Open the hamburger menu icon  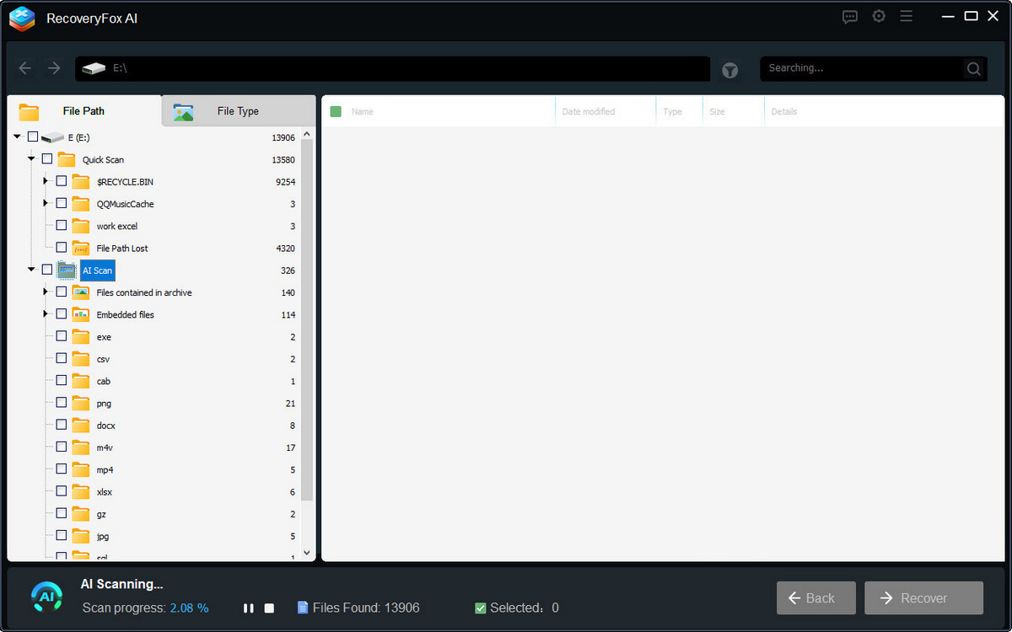[907, 16]
